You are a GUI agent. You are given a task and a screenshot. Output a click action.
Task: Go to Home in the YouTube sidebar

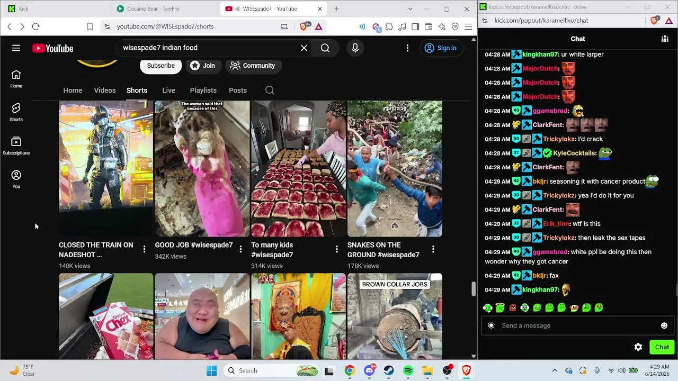click(16, 78)
